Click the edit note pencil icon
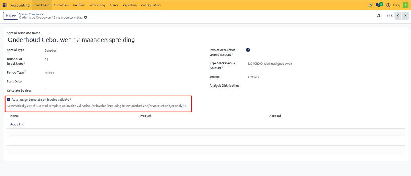 [370, 5]
